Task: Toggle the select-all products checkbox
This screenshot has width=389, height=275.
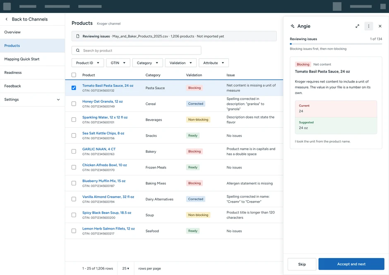Action: click(x=74, y=75)
